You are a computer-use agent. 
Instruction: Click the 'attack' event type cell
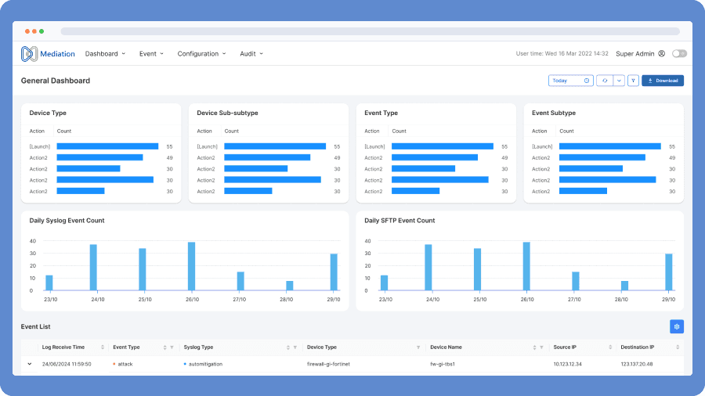point(125,364)
